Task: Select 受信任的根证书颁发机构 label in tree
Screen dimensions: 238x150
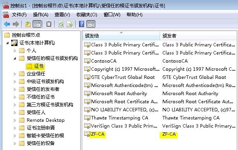Action: (x=52, y=58)
